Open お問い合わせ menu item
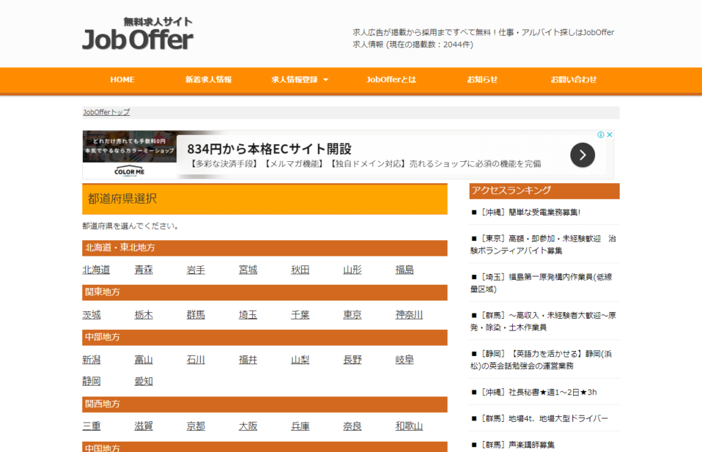702x452 pixels. [574, 80]
